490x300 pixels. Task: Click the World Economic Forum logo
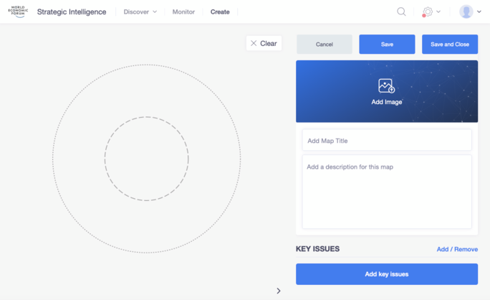coord(17,11)
